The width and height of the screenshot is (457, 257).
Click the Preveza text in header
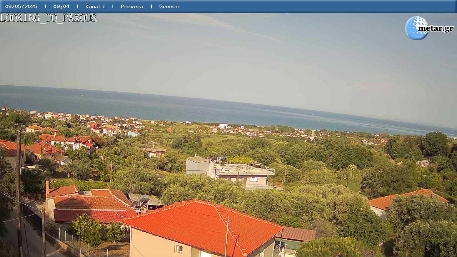(132, 6)
